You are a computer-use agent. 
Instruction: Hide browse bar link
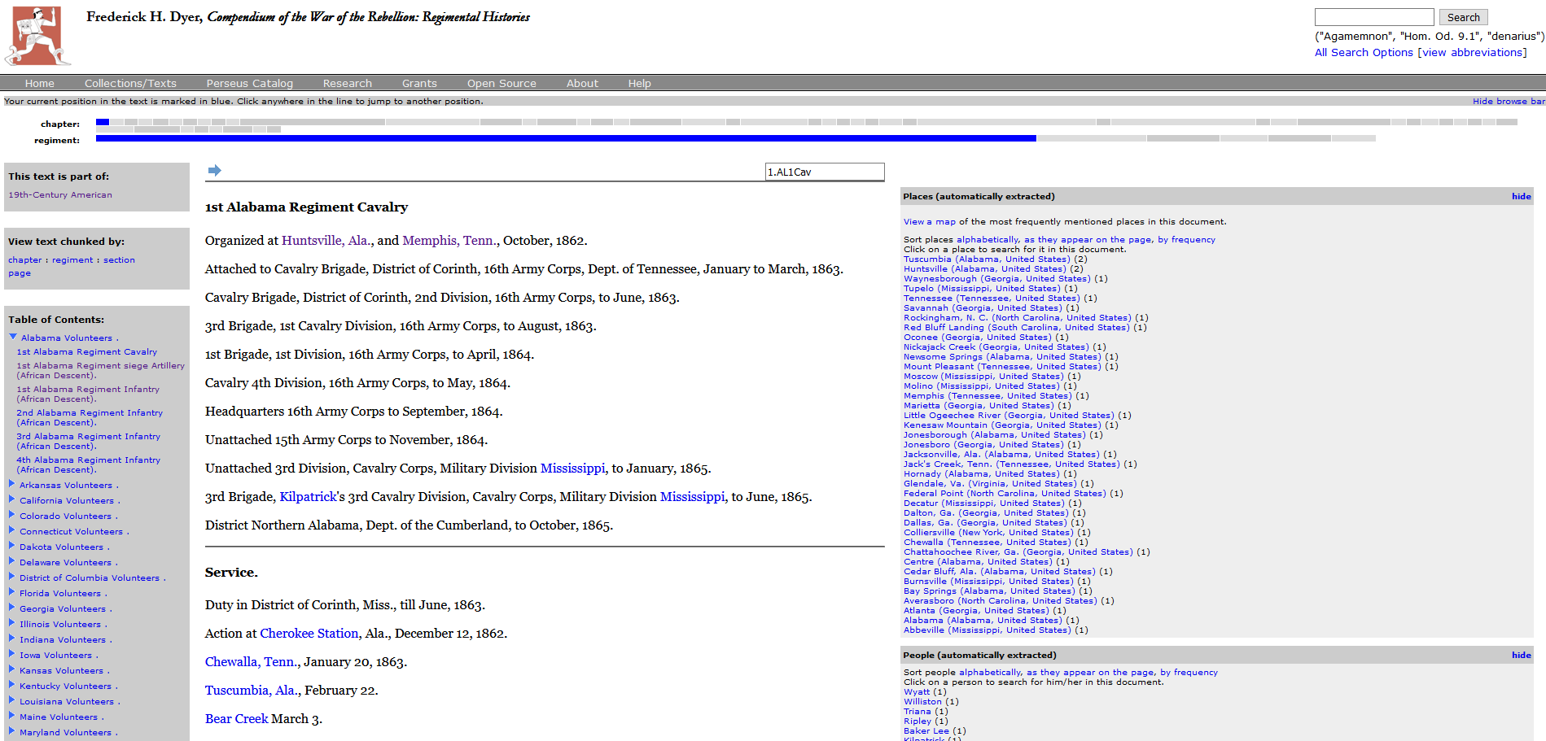[x=1509, y=102]
